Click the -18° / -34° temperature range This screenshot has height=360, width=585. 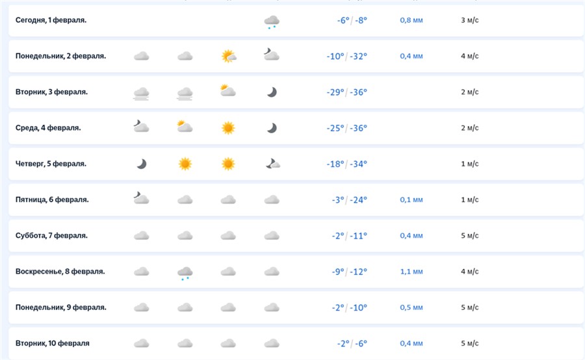[346, 164]
